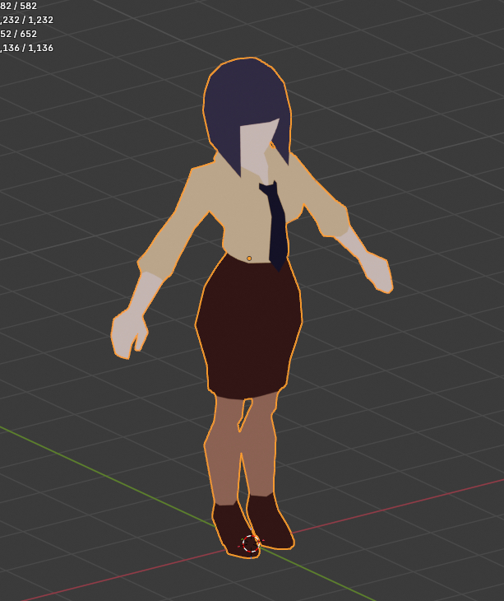Click the '1,136 / 1,136' statistics line
Image resolution: width=504 pixels, height=601 pixels.
coord(27,48)
